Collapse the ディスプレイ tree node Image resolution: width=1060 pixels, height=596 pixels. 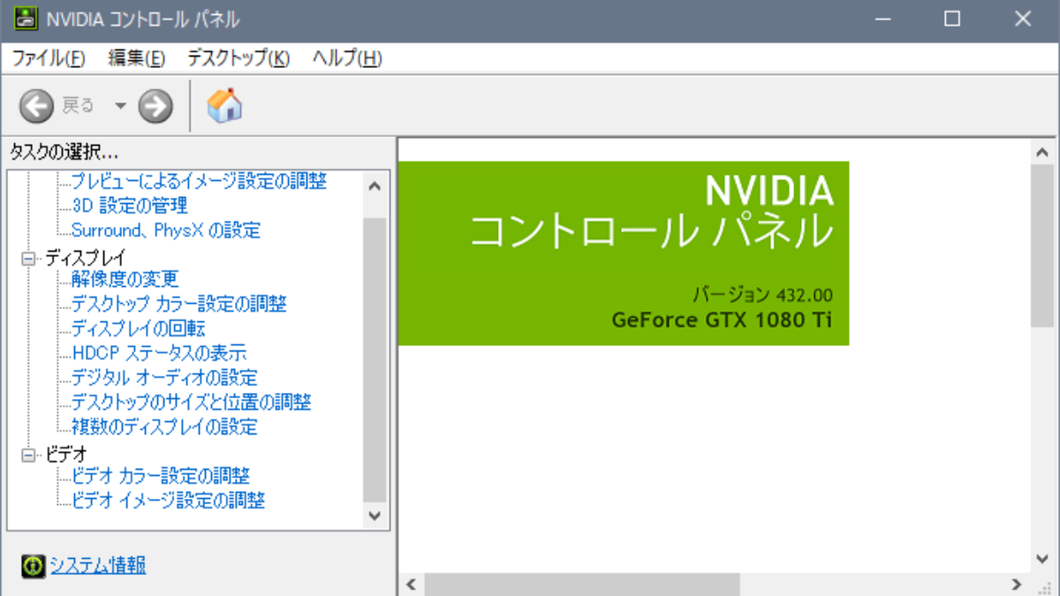pos(28,258)
